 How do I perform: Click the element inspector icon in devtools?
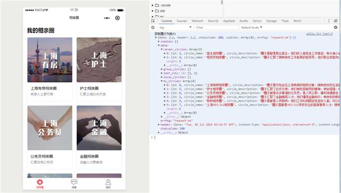(x=153, y=21)
